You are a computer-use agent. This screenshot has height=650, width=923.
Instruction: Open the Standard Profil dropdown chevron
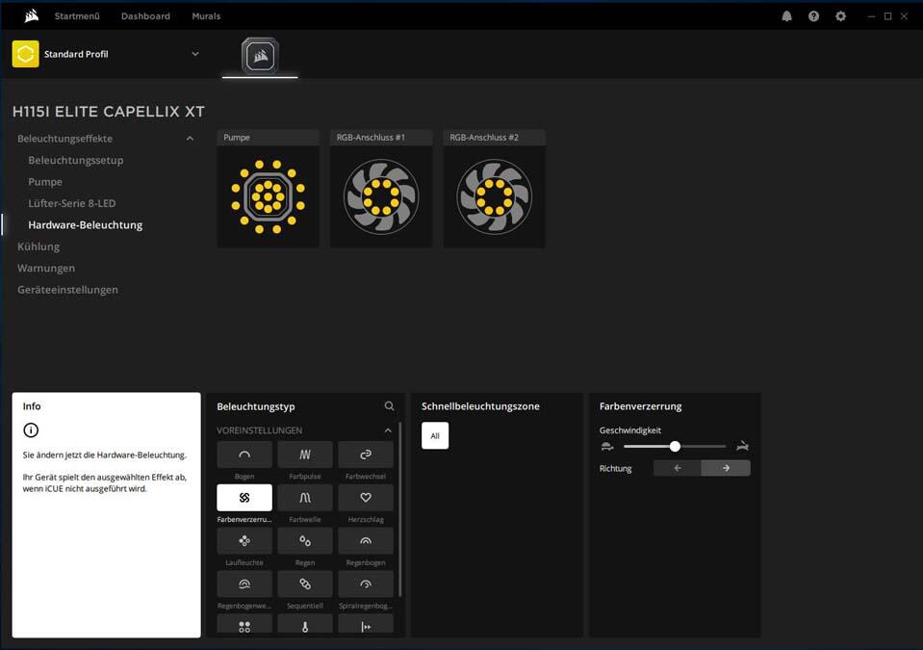[x=195, y=54]
